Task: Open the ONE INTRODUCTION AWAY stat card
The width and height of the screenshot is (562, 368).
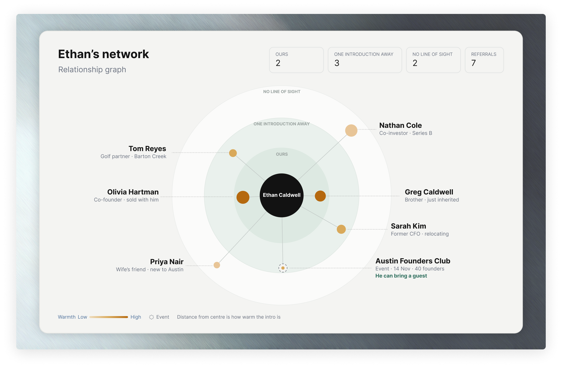Action: click(x=365, y=60)
